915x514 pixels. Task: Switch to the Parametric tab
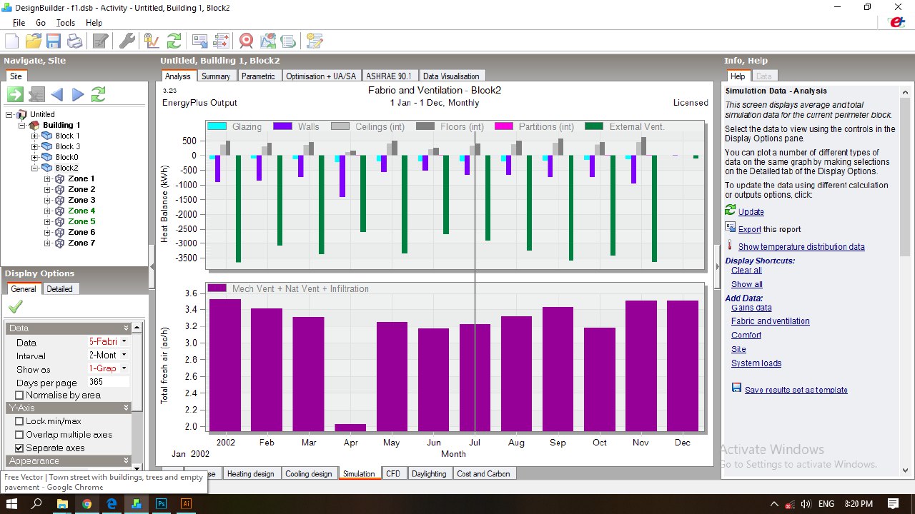tap(258, 76)
